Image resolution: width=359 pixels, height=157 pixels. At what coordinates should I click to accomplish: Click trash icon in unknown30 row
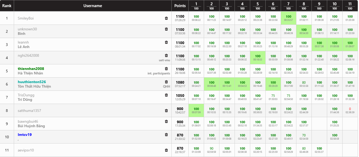coord(166,29)
